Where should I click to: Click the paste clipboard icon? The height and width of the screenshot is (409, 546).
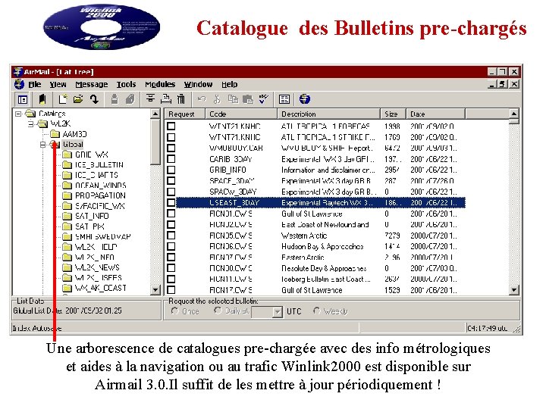pos(247,99)
